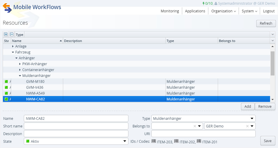278x148 pixels.
Task: Open the Type dropdown in the form
Action: [x=252, y=118]
